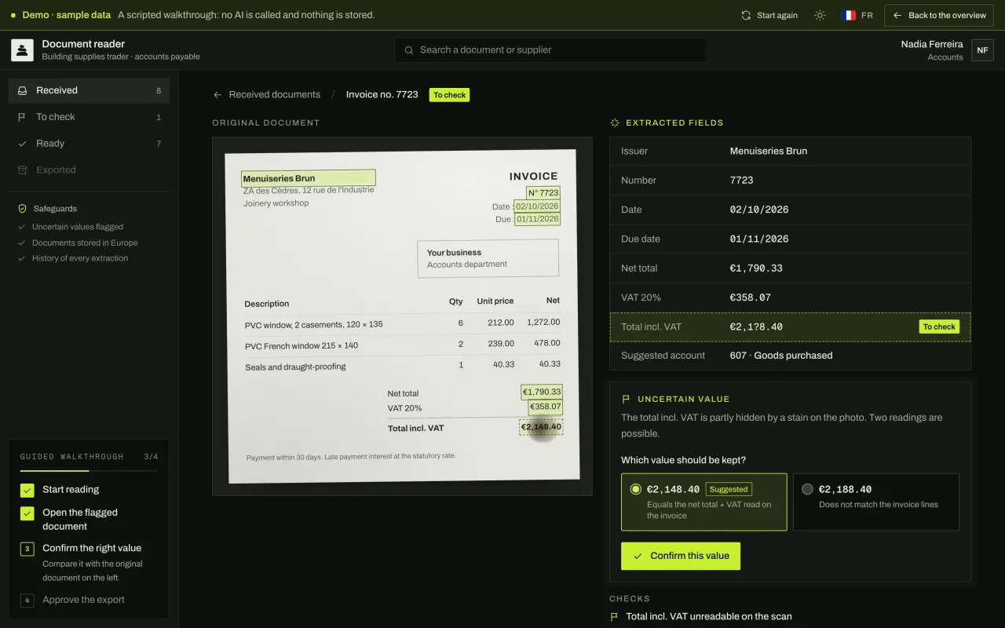The width and height of the screenshot is (1005, 628).
Task: Open the NF user avatar
Action: click(x=982, y=50)
